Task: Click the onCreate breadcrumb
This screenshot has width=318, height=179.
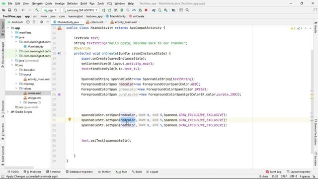Action: click(137, 16)
